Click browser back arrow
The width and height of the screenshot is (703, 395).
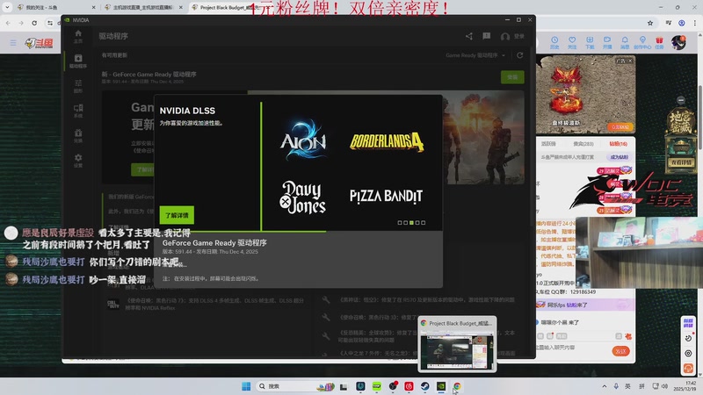pyautogui.click(x=8, y=23)
